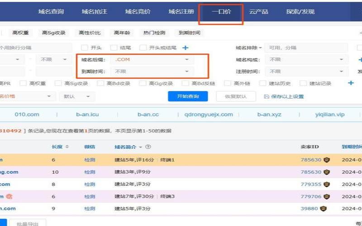Click 检测 in the 建站5年,评3分 row
Viewport: 362px width, 226px height.
point(90,209)
